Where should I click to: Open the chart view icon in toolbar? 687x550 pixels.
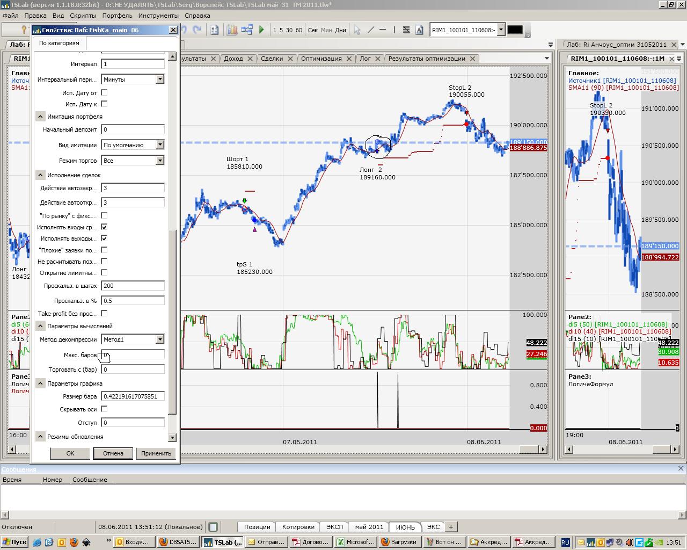click(232, 30)
